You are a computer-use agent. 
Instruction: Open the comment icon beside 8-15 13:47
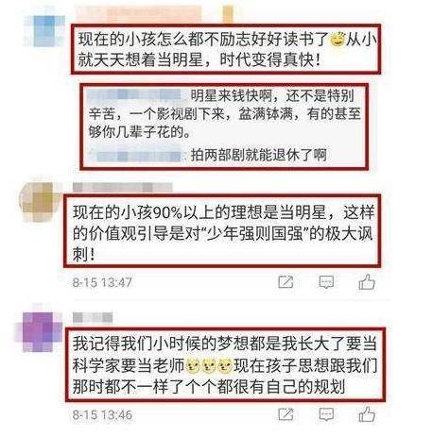point(326,282)
